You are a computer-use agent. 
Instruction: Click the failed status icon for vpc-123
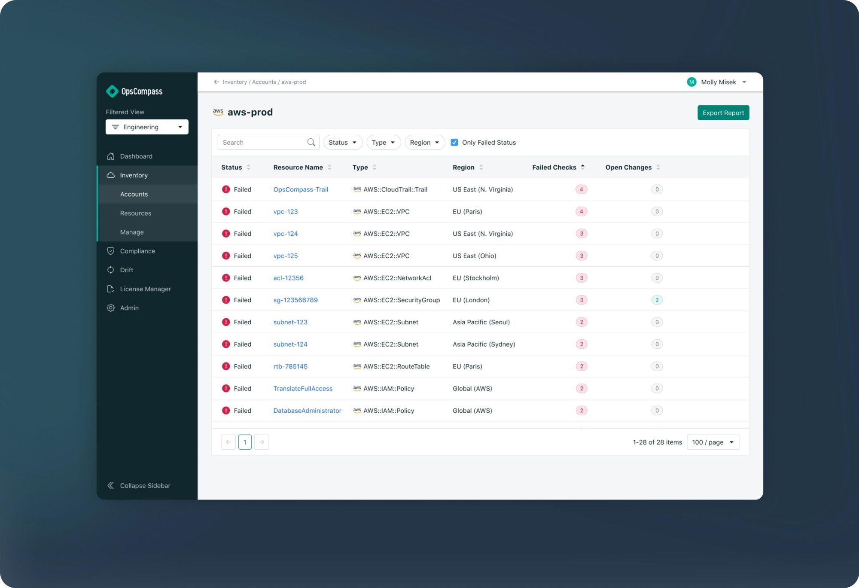pyautogui.click(x=226, y=211)
